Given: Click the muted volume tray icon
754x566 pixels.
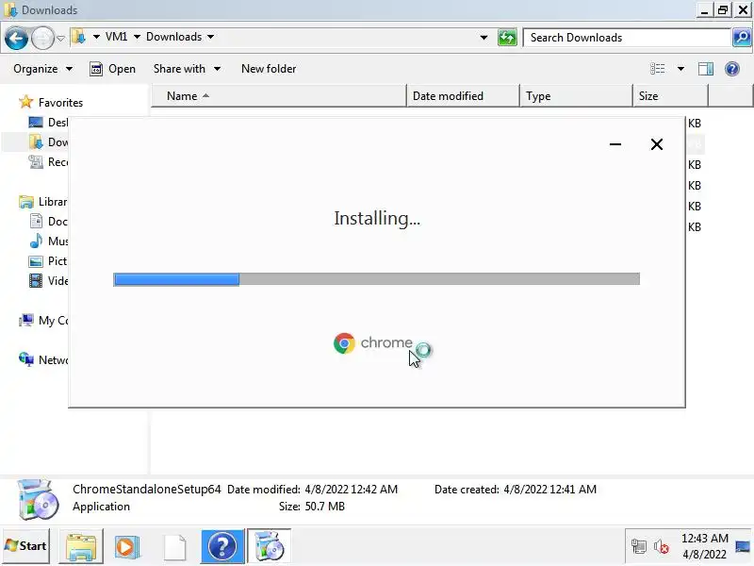Looking at the screenshot, I should [x=662, y=547].
